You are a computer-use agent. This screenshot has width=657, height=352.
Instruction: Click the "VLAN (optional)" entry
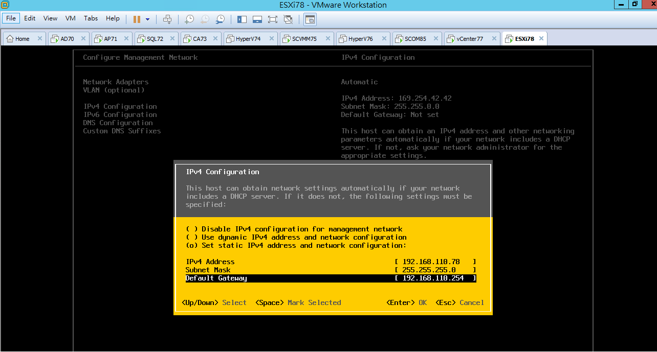pos(114,90)
